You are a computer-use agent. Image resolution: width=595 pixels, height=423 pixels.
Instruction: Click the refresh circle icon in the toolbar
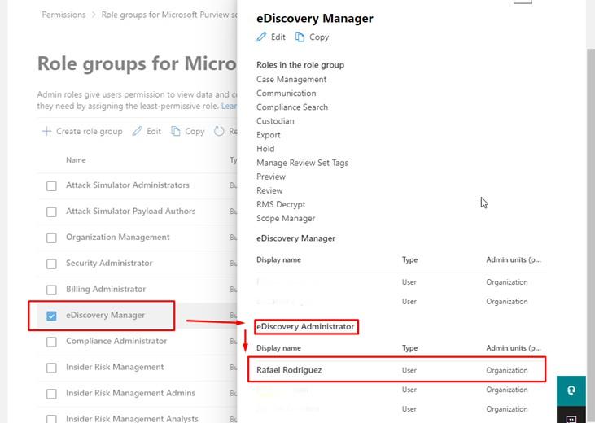click(x=219, y=131)
